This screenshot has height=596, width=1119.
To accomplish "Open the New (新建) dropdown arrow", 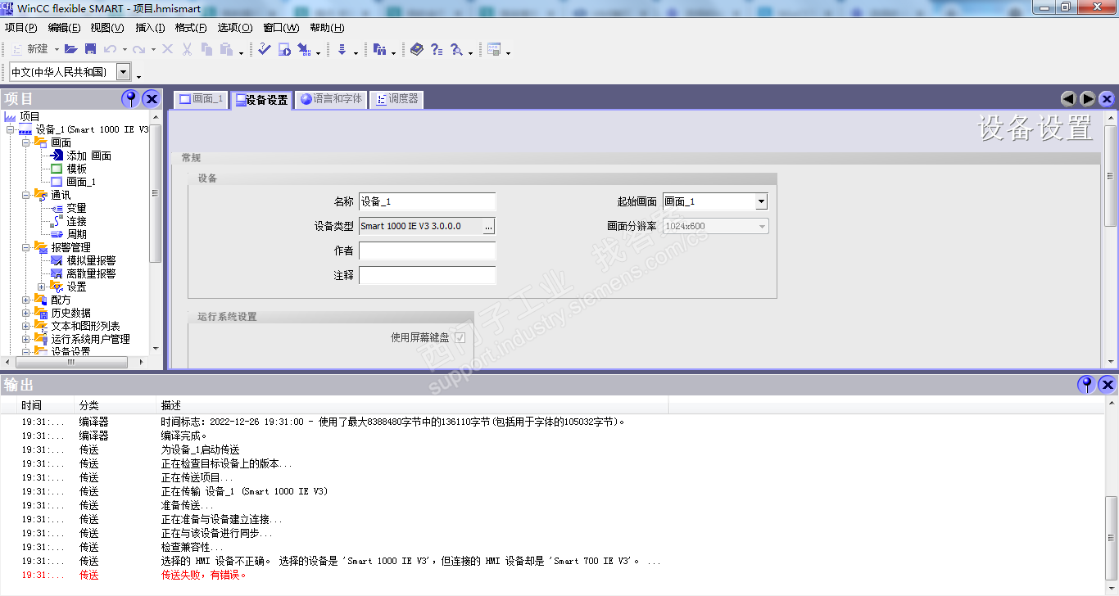I will pos(57,49).
